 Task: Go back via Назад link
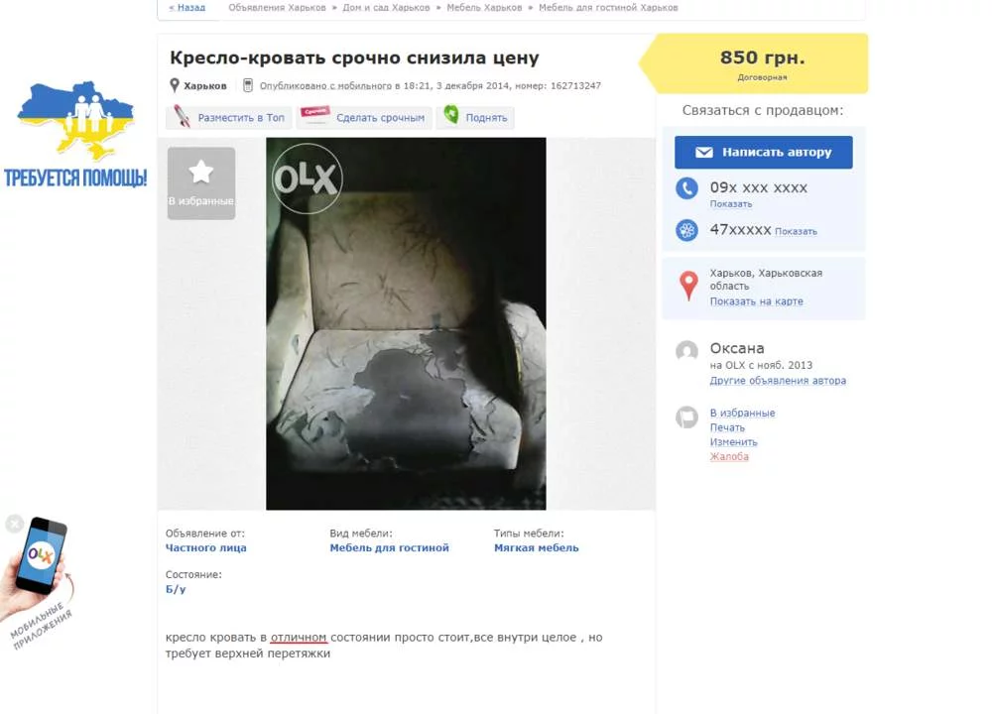click(x=187, y=8)
